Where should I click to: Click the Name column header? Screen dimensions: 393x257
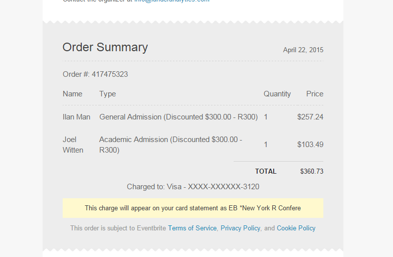(x=72, y=94)
